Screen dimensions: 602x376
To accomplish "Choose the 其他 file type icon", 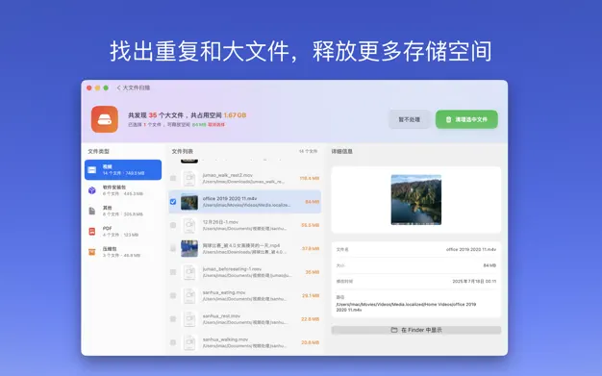I will [92, 211].
